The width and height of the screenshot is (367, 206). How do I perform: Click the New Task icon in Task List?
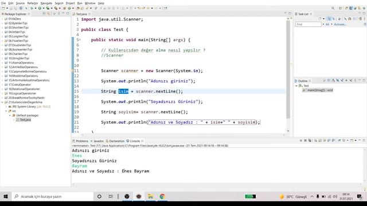(320, 19)
